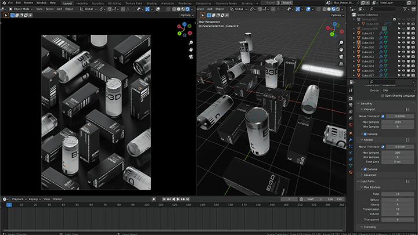
Task: Toggle Cube.025 render camera visibility
Action: pos(413,71)
